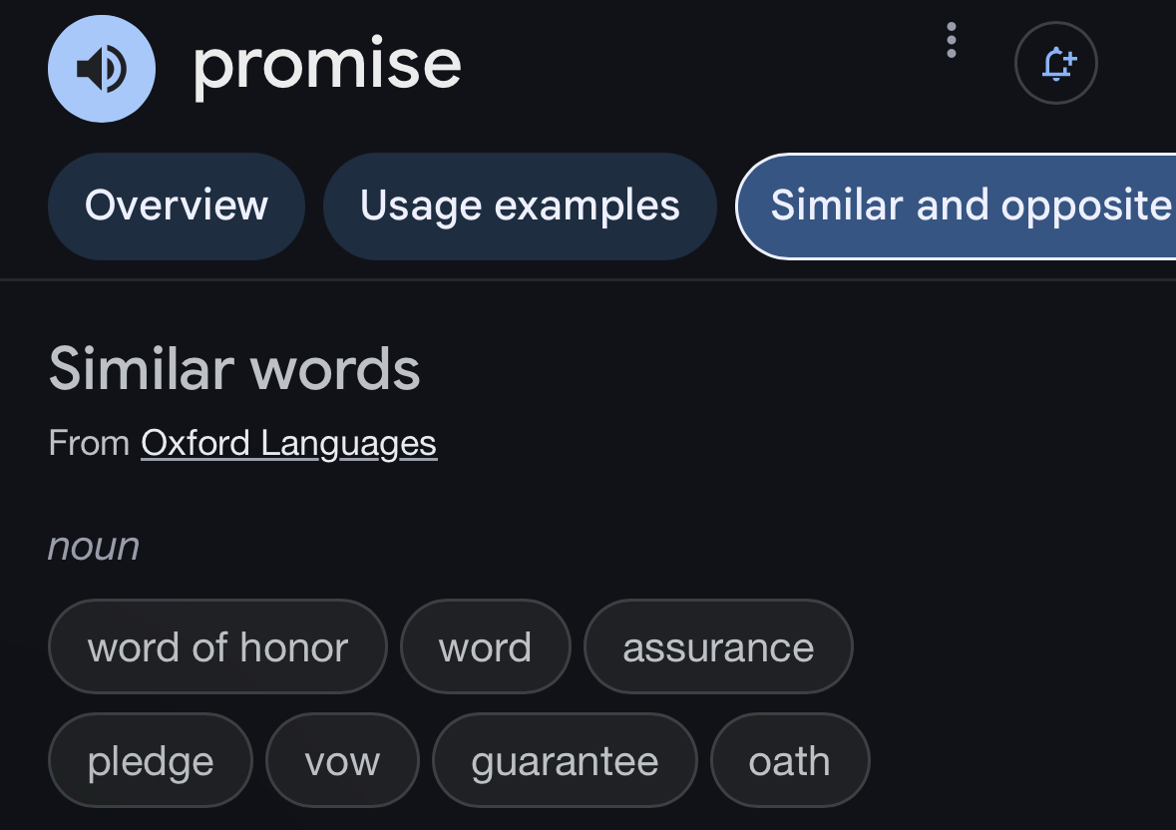The image size is (1176, 830).
Task: Click the "From" source attribution text
Action: point(89,442)
